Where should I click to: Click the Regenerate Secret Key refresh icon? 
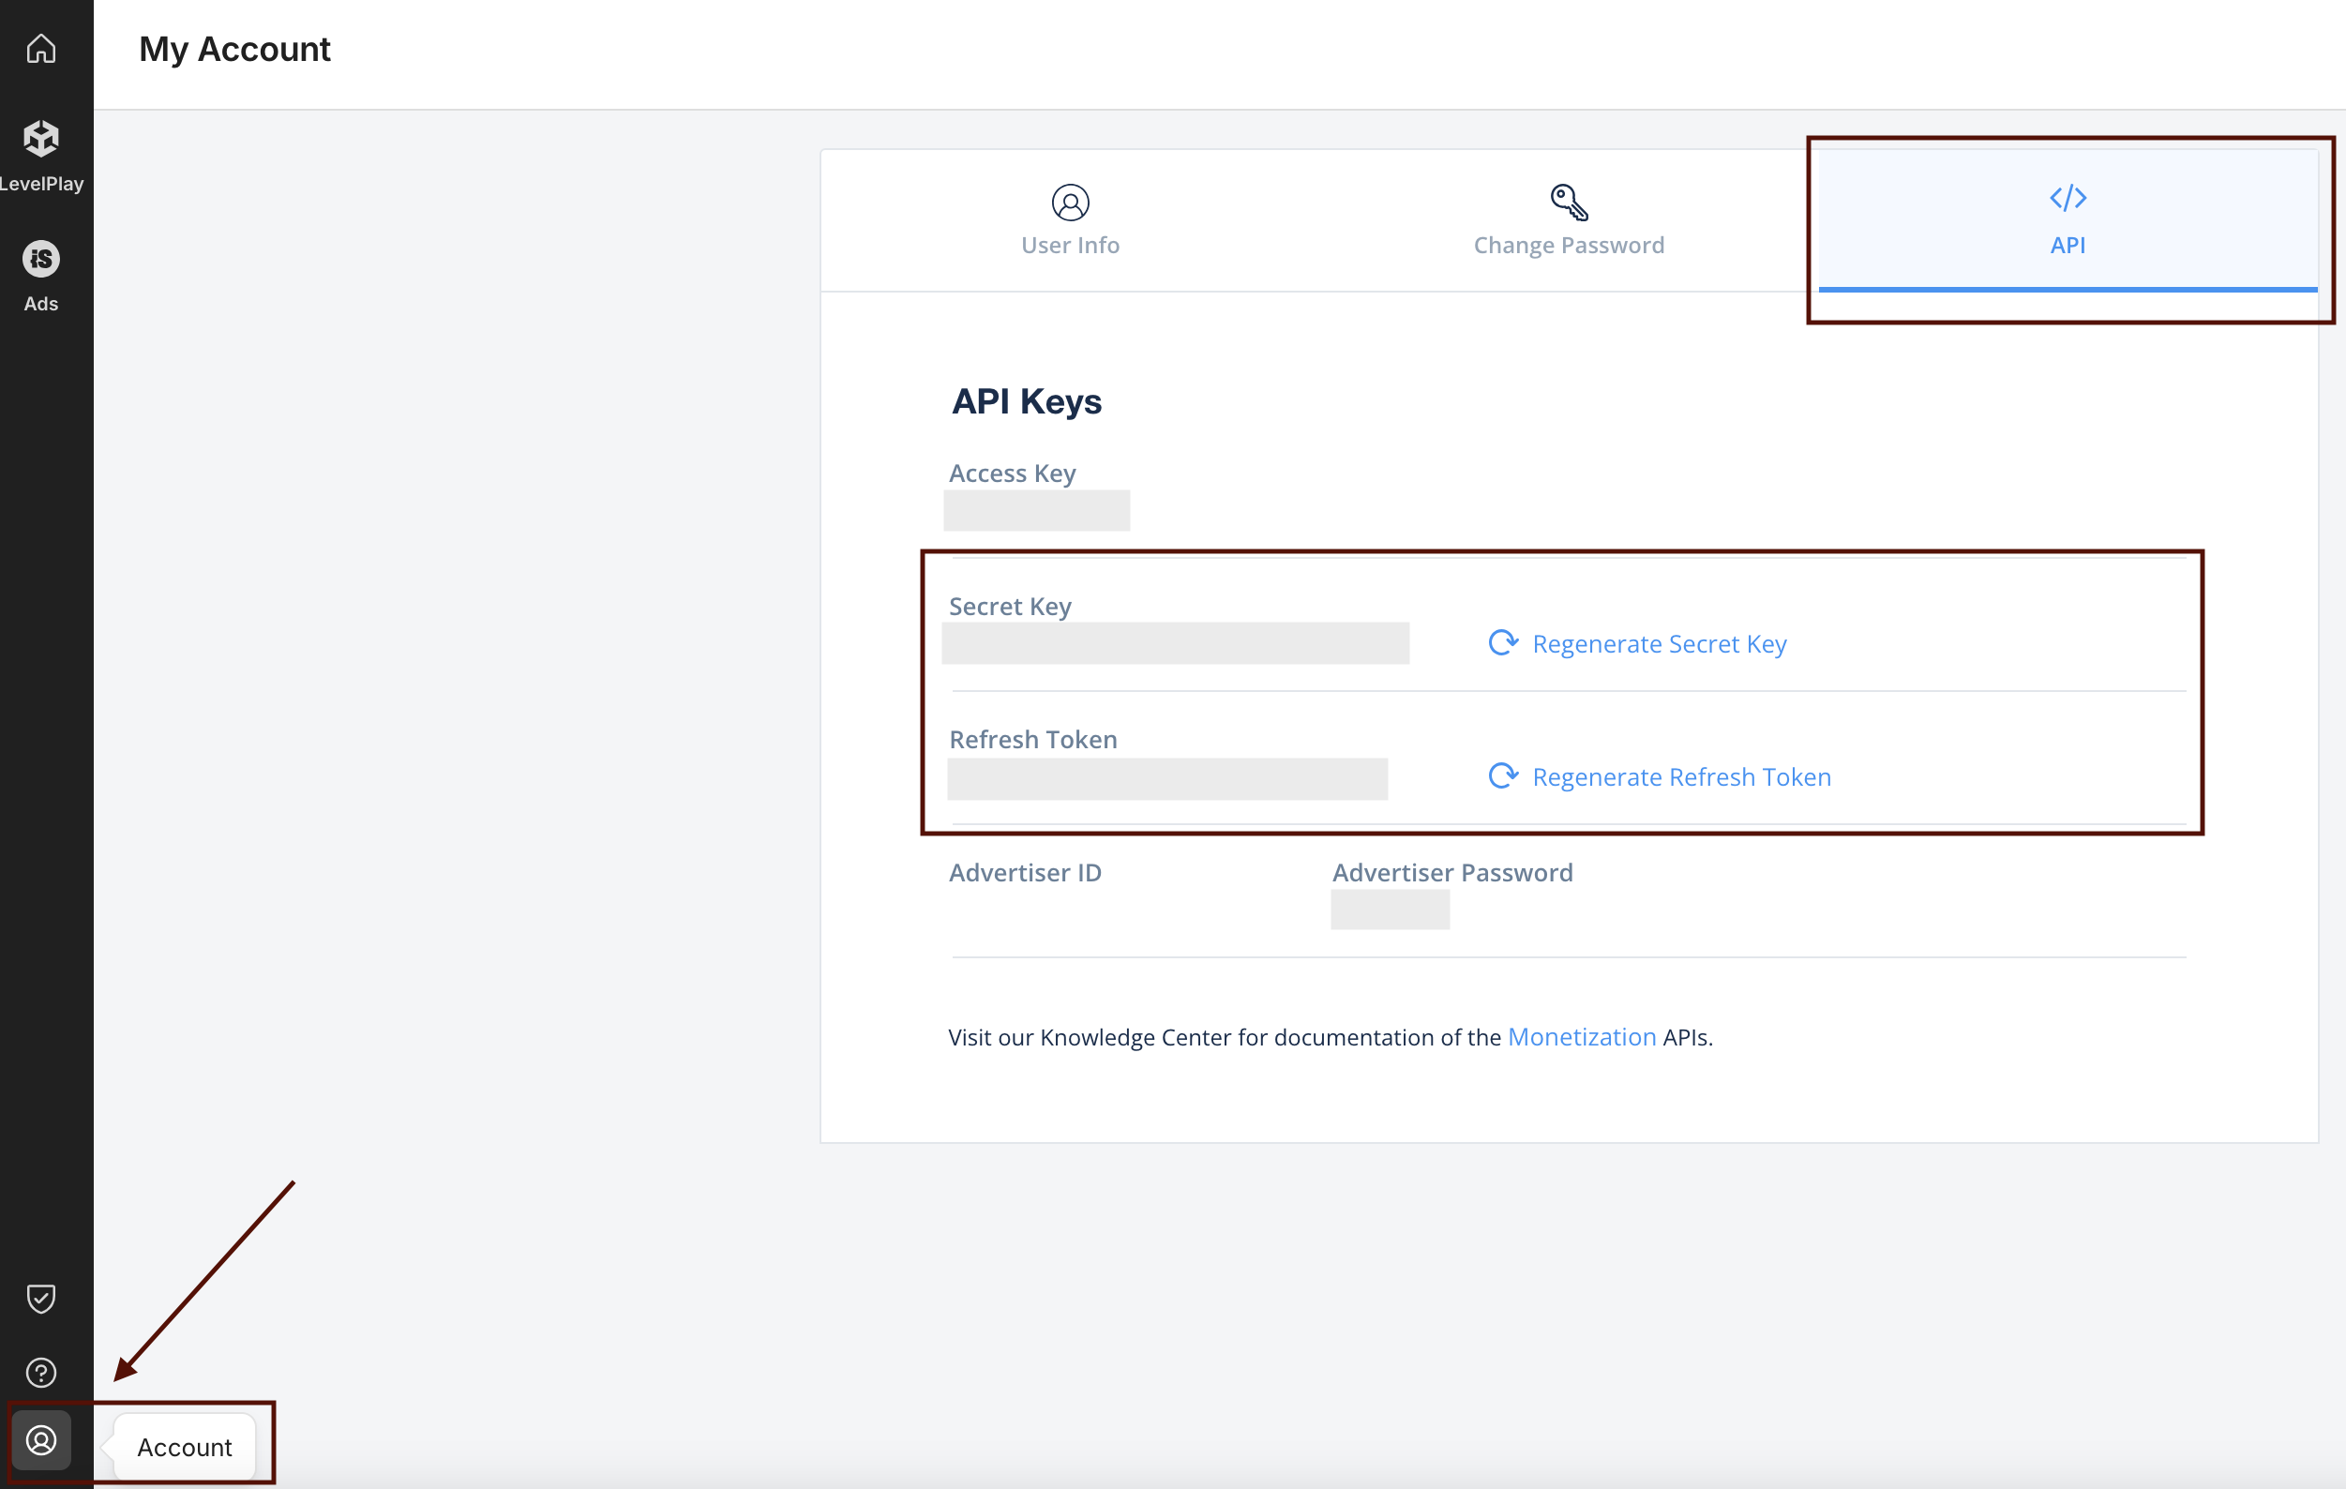coord(1502,642)
